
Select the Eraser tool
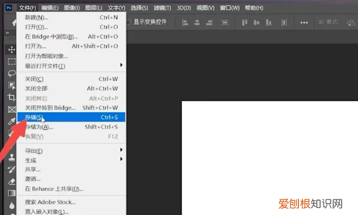11,182
